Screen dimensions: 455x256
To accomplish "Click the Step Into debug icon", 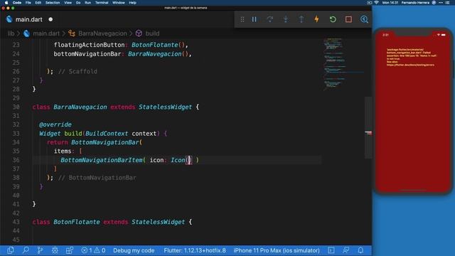I will tap(286, 19).
